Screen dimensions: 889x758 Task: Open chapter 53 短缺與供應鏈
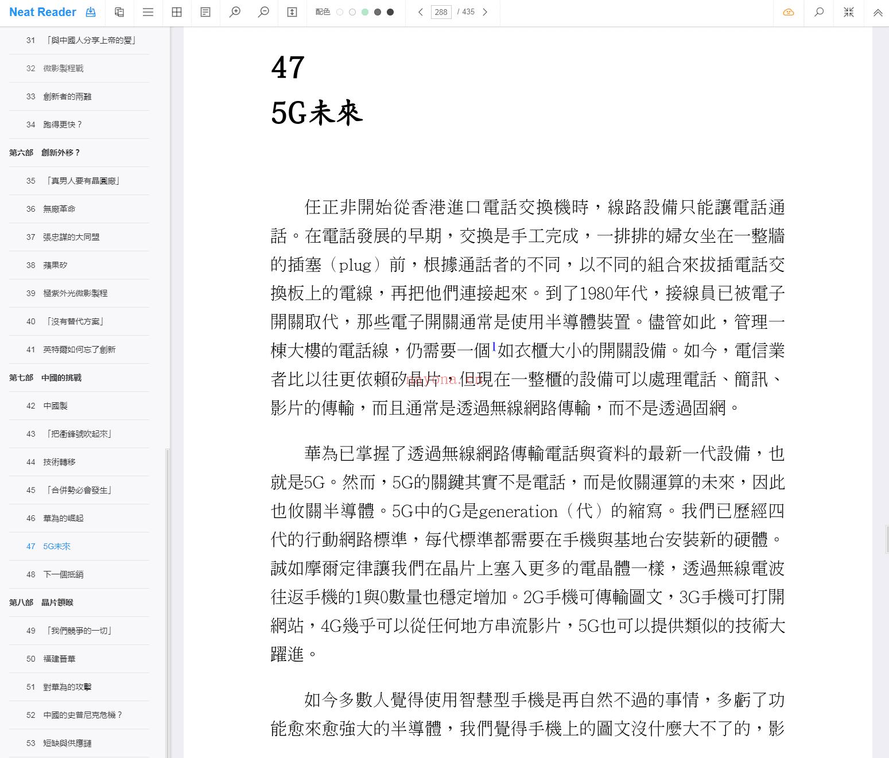[79, 743]
